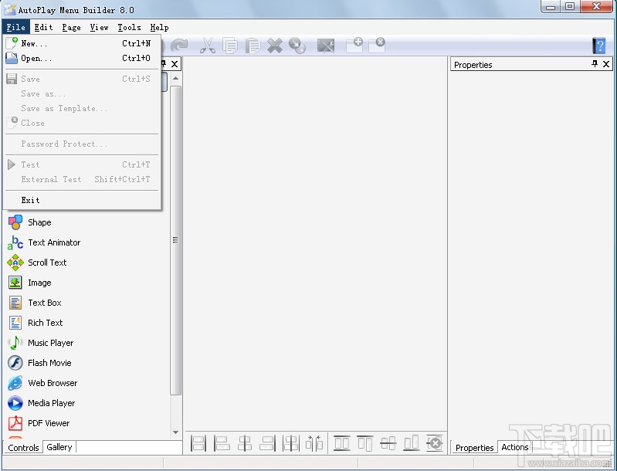Screen dimensions: 617x471
Task: Switch to the bottom Properties tab
Action: pyautogui.click(x=474, y=447)
